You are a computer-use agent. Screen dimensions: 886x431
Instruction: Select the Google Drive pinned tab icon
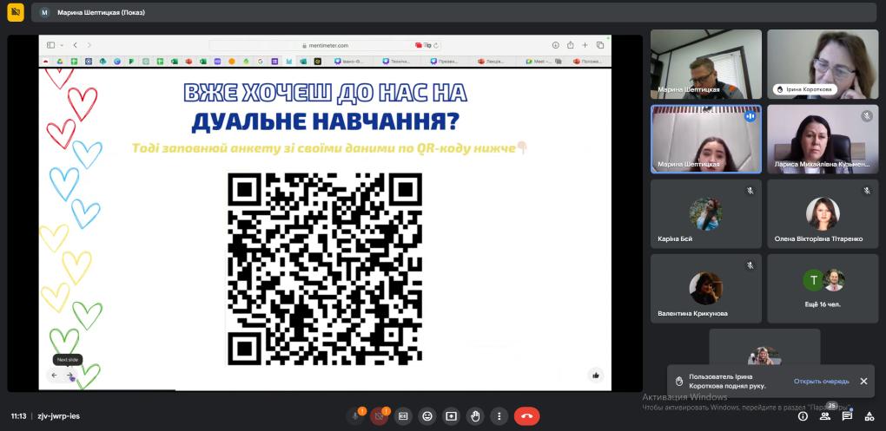(x=59, y=61)
